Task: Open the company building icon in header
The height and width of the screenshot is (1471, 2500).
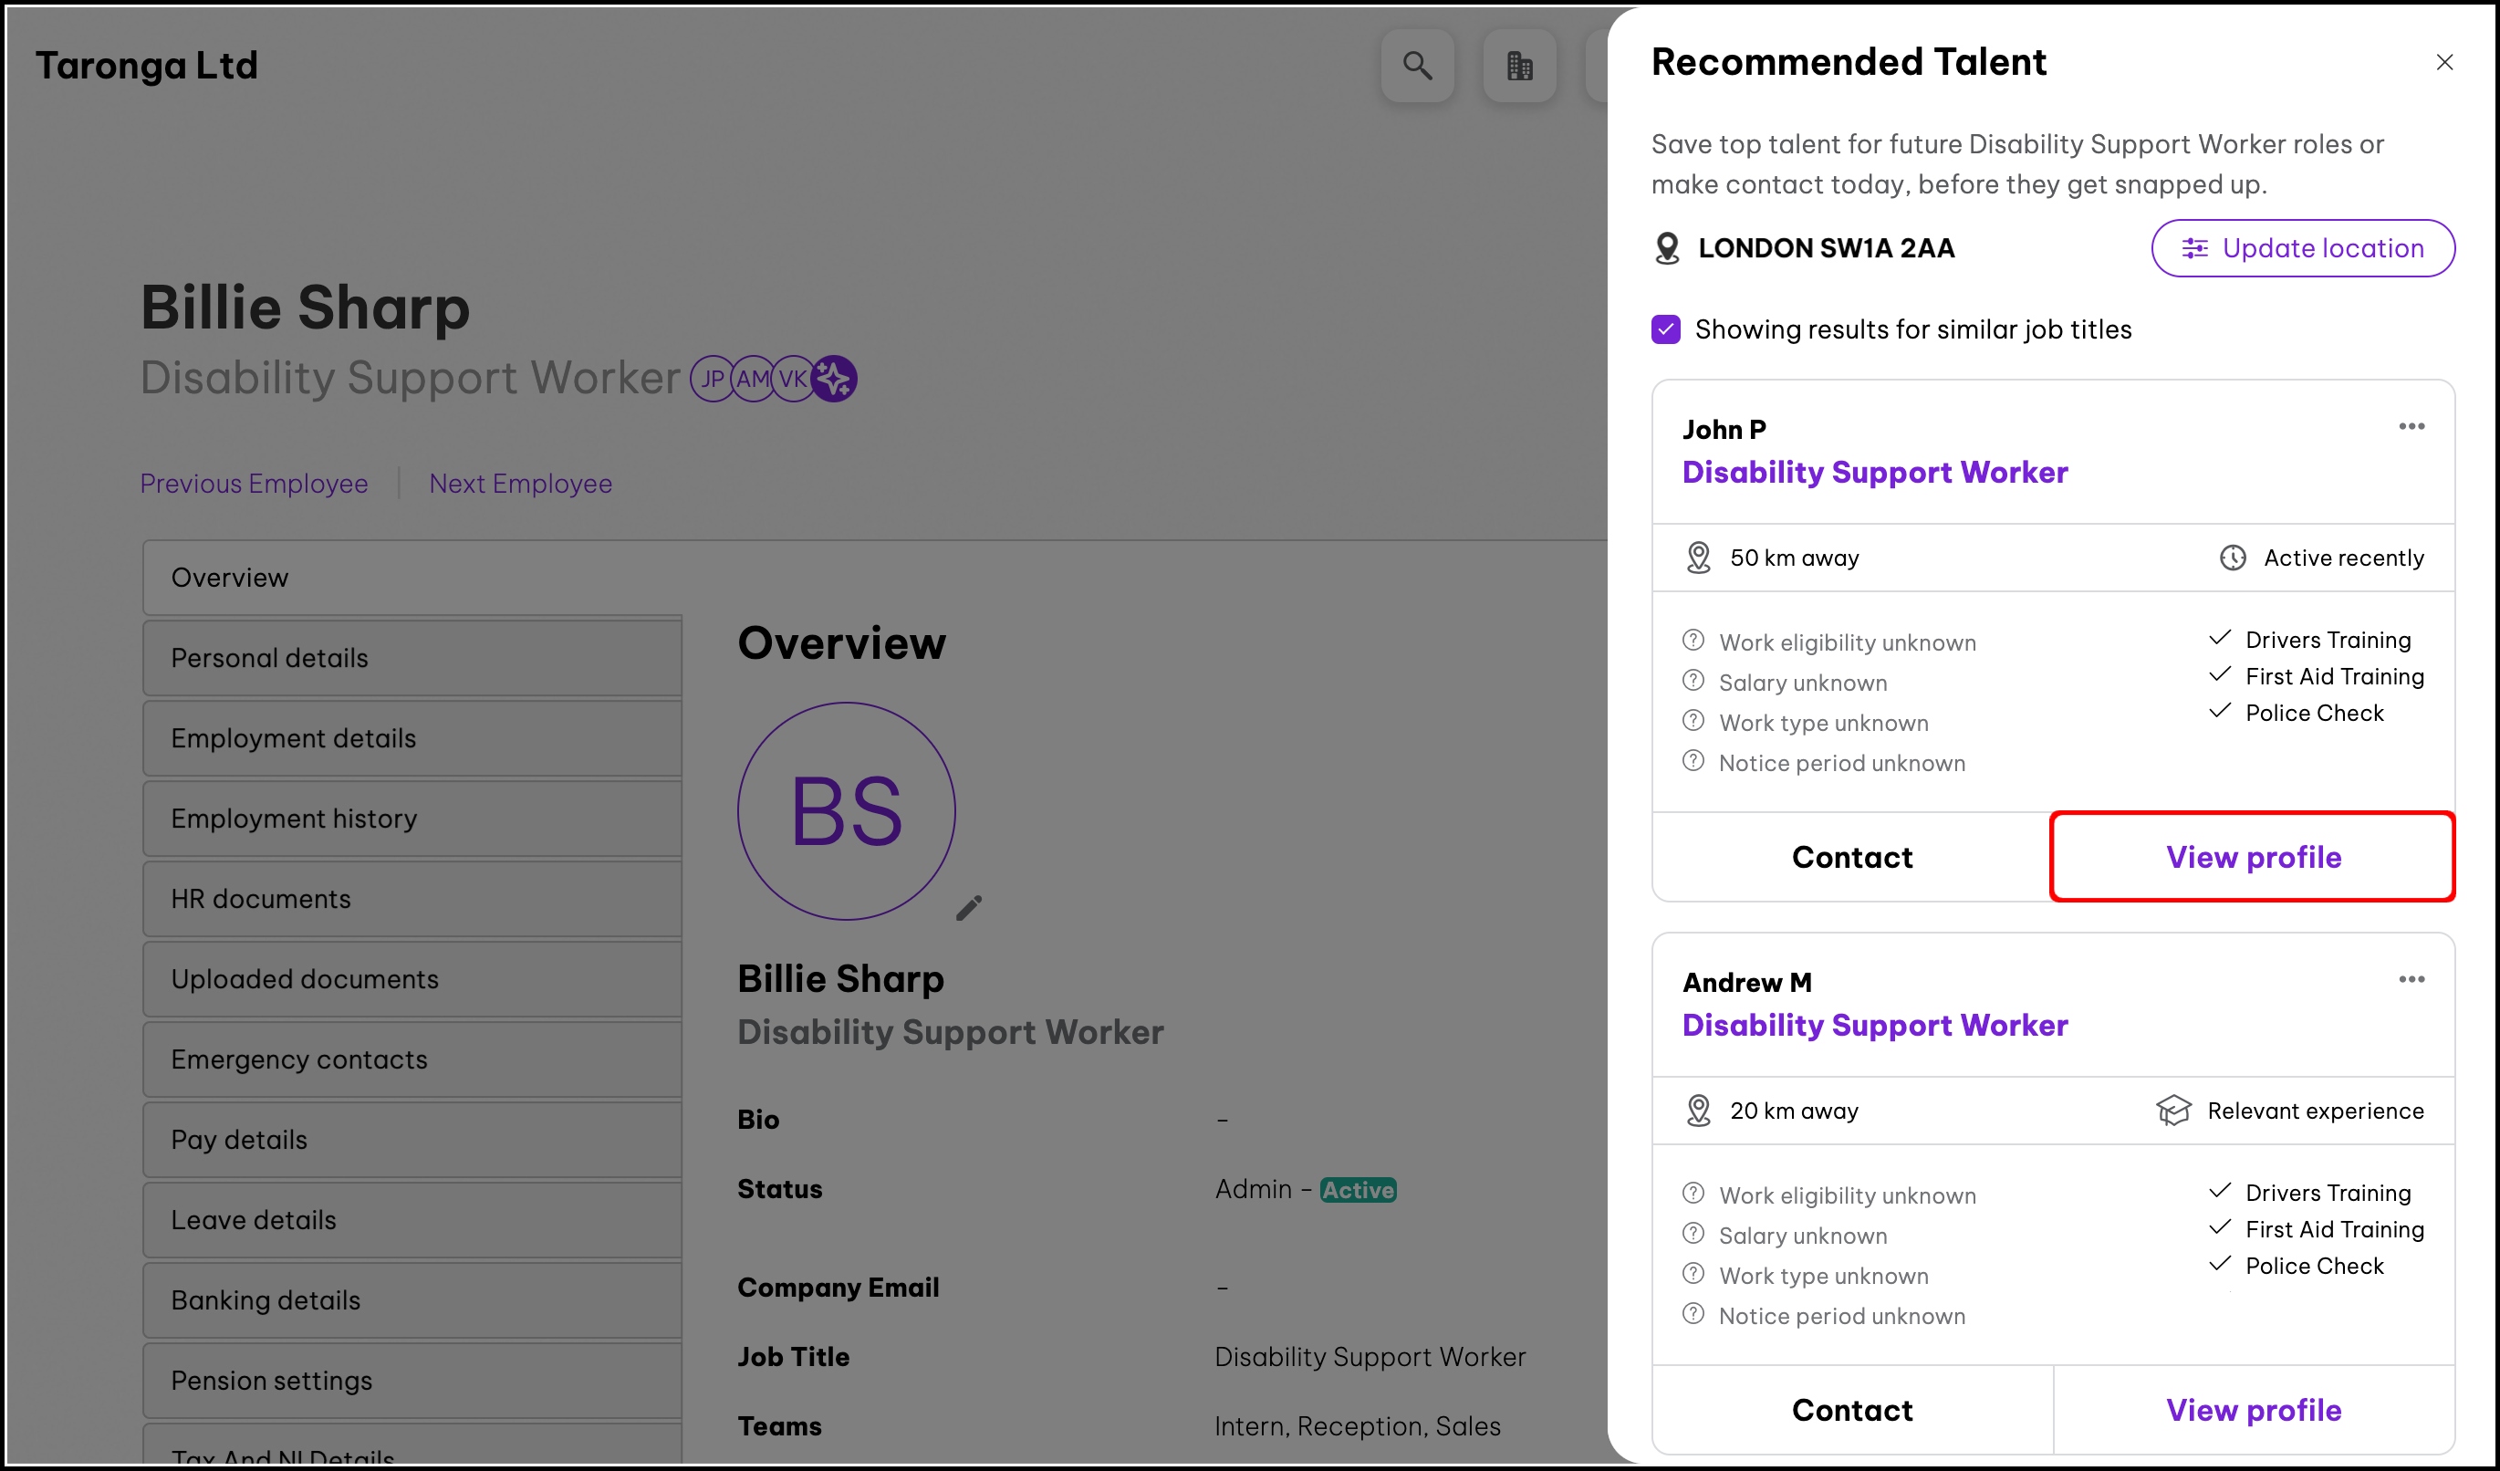Action: click(1519, 67)
